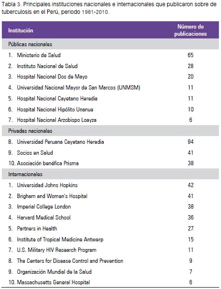The width and height of the screenshot is (221, 289).
Task: Select Institute of Tropical Medicine Antwerp
Action: click(x=60, y=239)
